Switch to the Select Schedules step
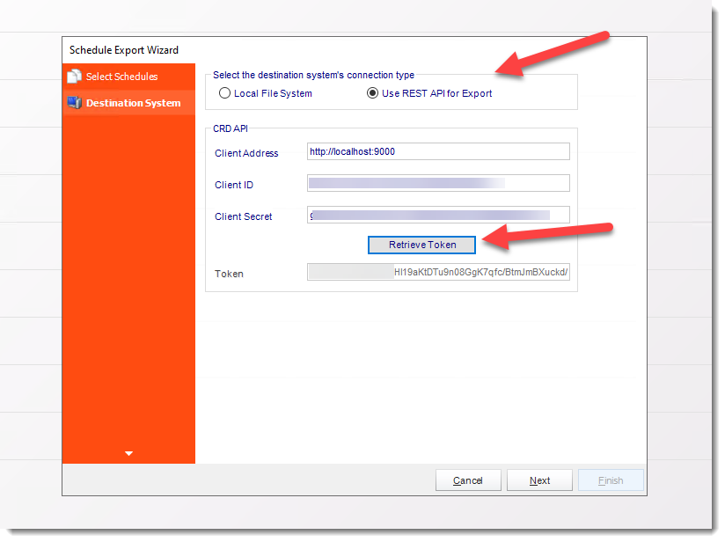The width and height of the screenshot is (725, 542). coord(115,77)
